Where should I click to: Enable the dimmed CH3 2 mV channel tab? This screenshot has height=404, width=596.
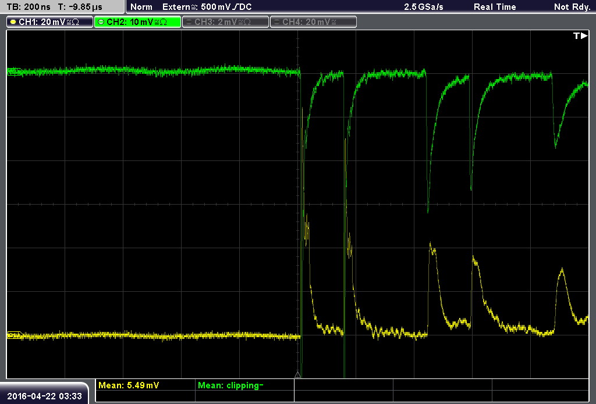tap(225, 22)
